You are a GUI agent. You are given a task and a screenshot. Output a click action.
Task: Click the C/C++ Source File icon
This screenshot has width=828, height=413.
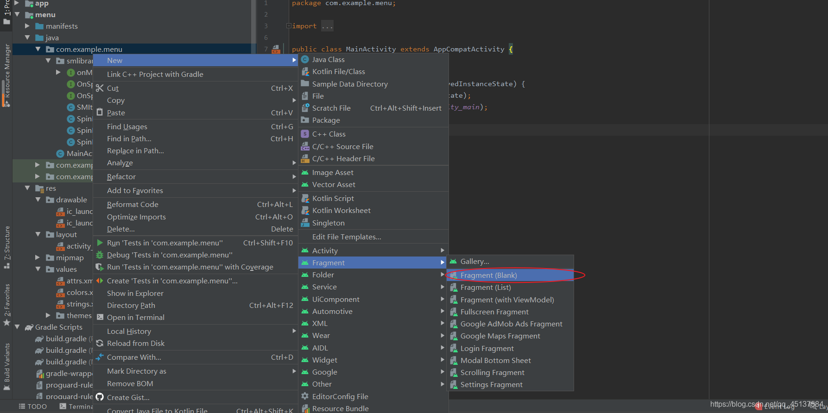coord(305,146)
